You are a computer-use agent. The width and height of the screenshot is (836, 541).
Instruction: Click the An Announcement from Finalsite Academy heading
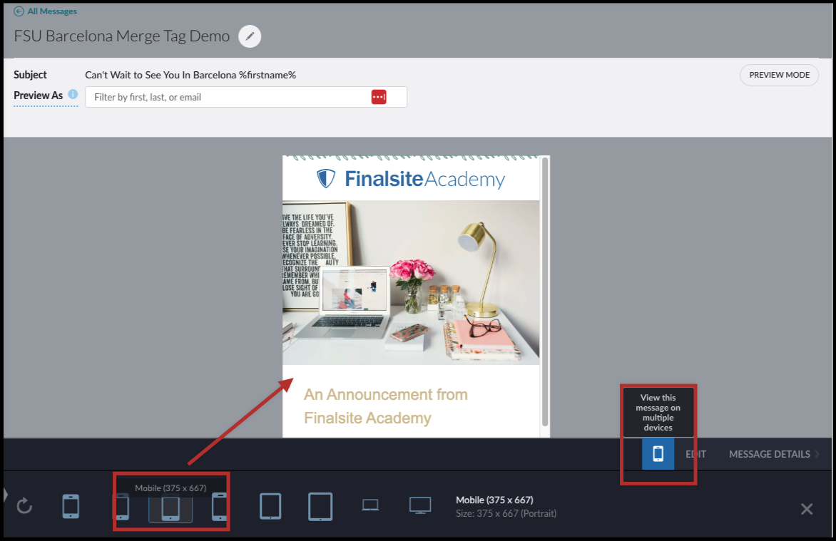pyautogui.click(x=385, y=406)
